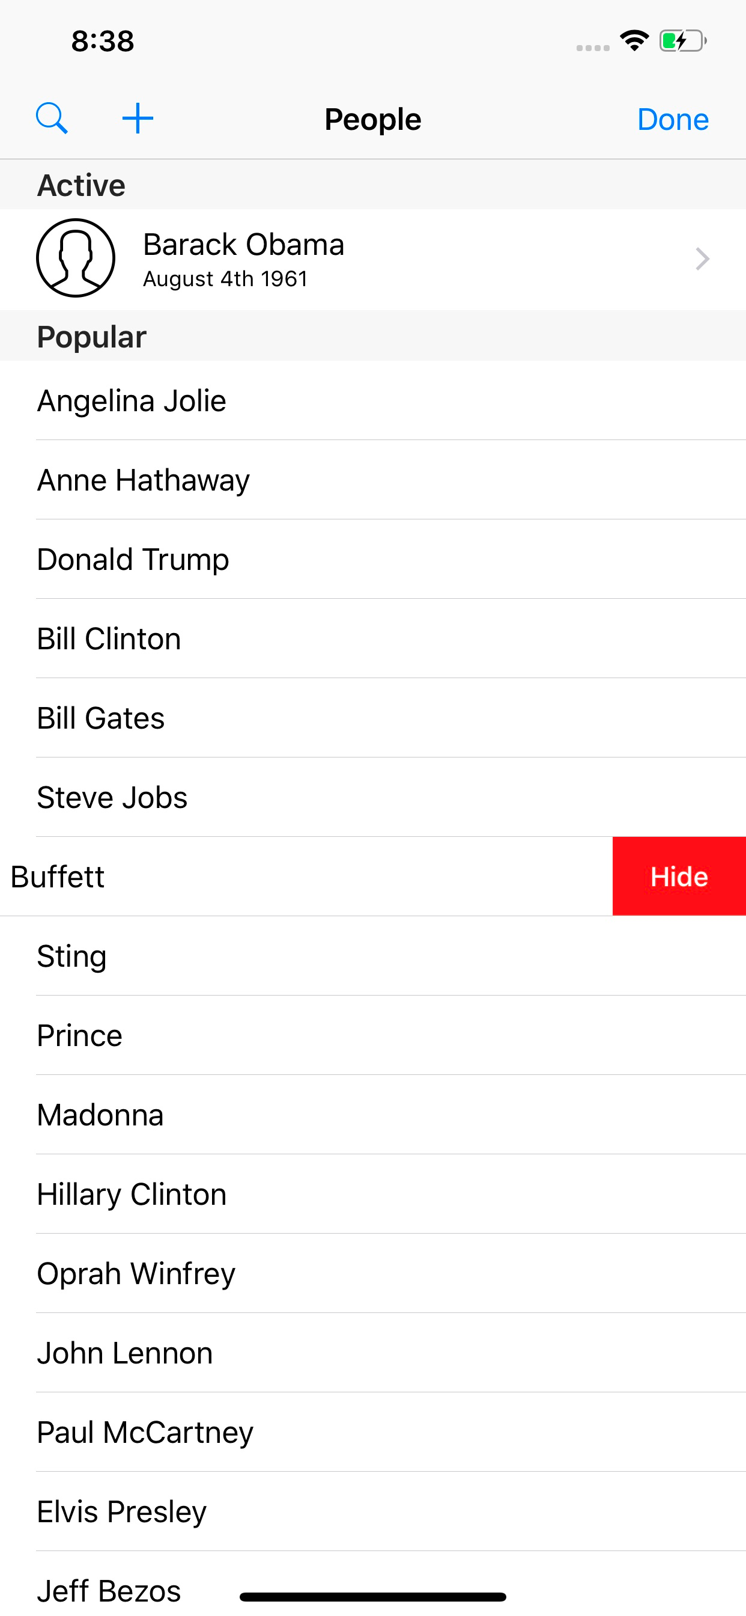This screenshot has width=746, height=1616.
Task: Pick Bill Clinton from the list
Action: point(109,639)
